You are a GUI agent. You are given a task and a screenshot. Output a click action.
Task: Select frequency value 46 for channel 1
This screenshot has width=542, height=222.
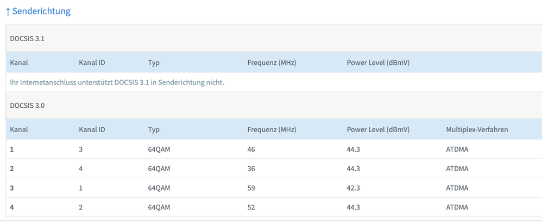251,149
